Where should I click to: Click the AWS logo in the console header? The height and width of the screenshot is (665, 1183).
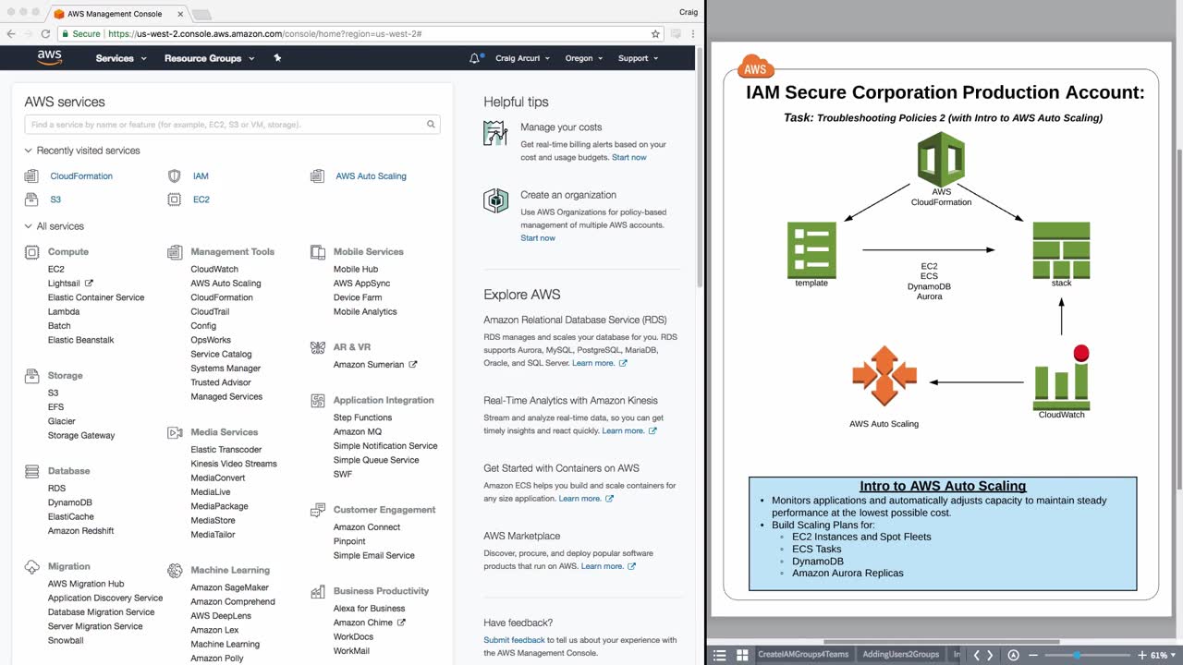(x=50, y=58)
